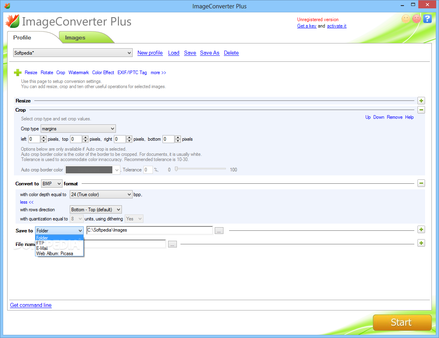
Task: Click the sad smiley feedback icon
Action: click(x=417, y=19)
